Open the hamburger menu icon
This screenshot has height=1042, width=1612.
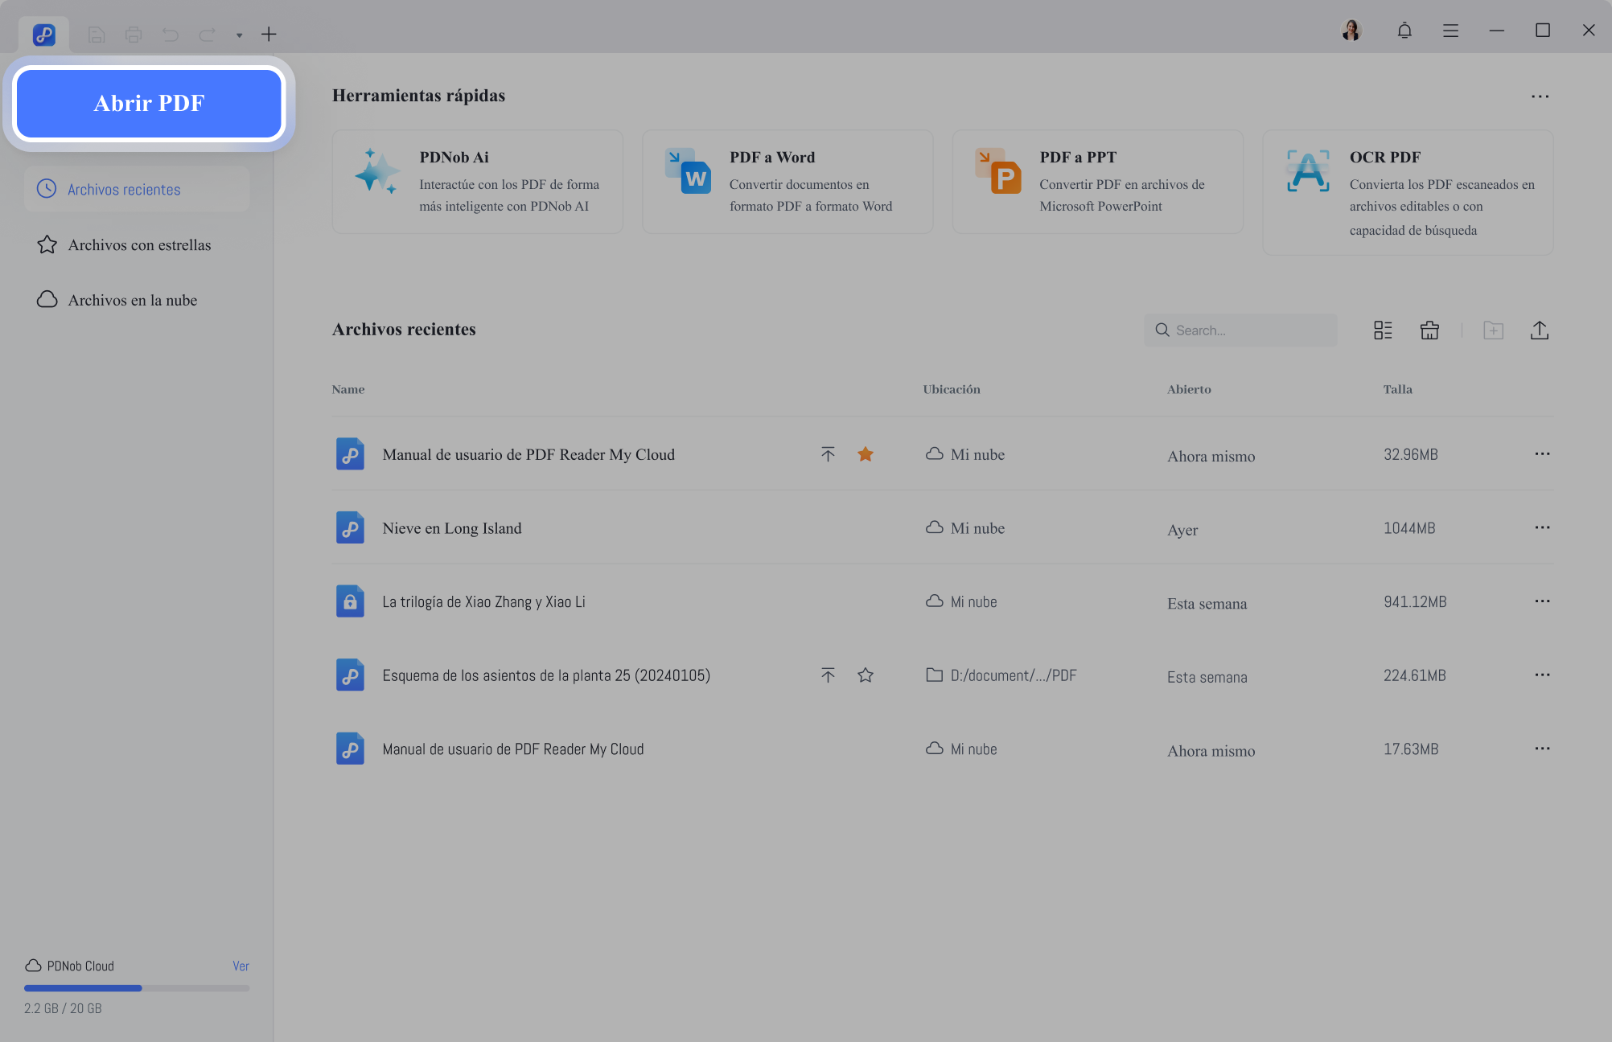(x=1450, y=31)
